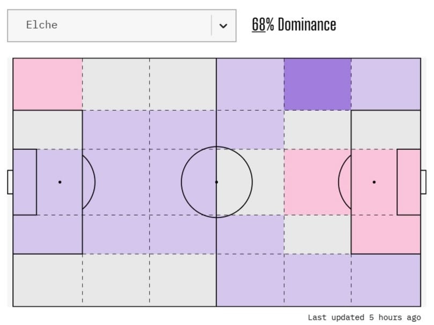Click the left penalty spot

point(60,182)
